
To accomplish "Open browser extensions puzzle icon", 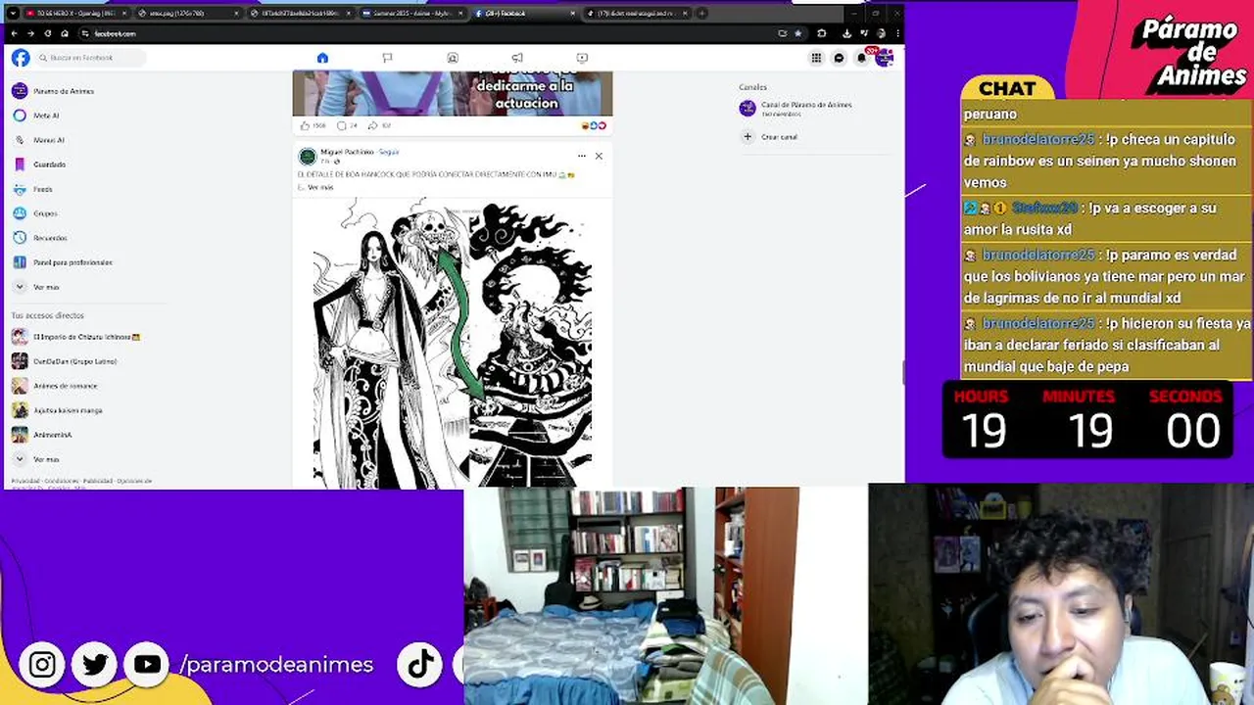I will tap(822, 33).
